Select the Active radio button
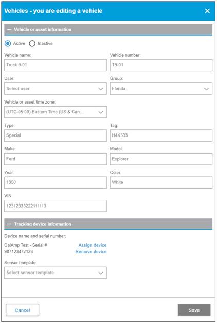The height and width of the screenshot is (323, 217). pyautogui.click(x=8, y=43)
